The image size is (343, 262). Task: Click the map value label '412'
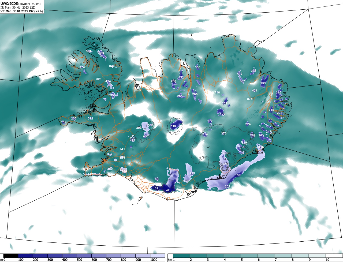(x=240, y=74)
